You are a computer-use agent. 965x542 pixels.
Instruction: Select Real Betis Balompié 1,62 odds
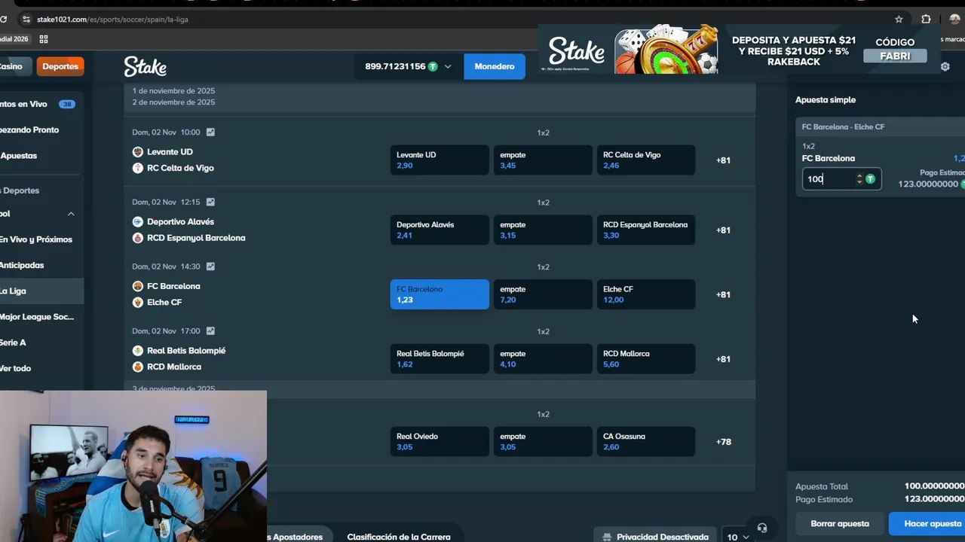(440, 359)
